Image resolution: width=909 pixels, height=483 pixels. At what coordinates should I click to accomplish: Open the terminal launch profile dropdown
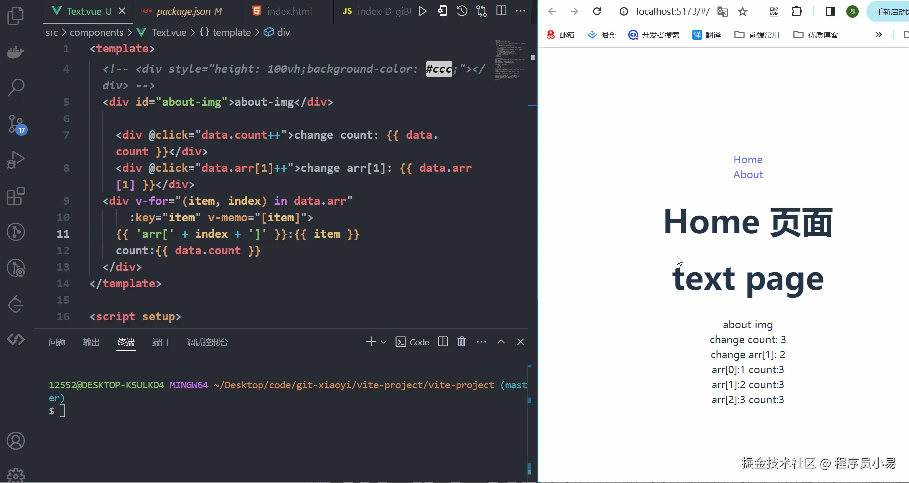384,342
